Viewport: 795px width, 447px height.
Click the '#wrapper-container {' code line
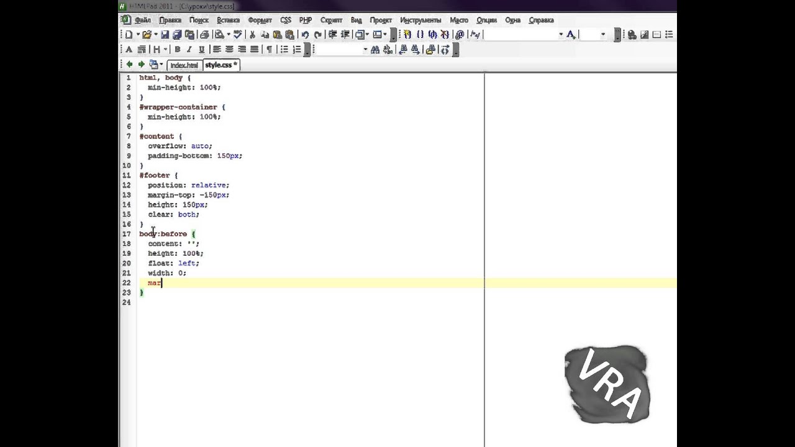pos(182,107)
